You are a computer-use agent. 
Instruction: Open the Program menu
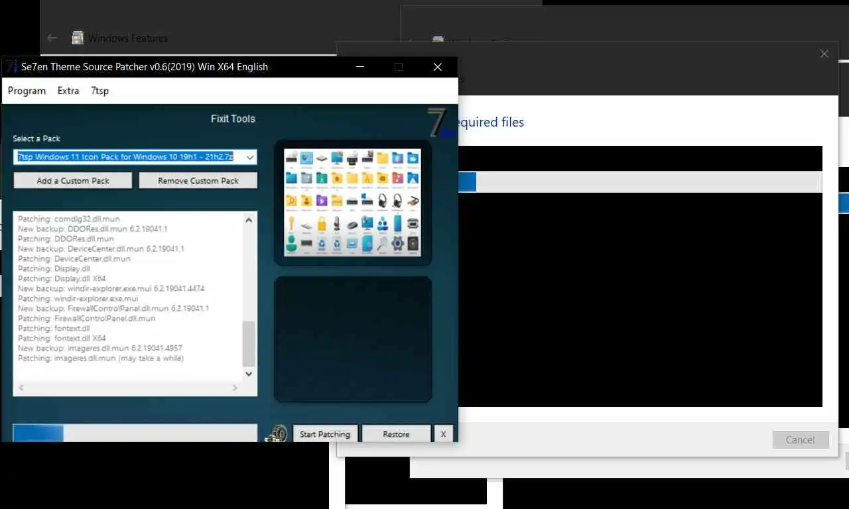point(27,91)
